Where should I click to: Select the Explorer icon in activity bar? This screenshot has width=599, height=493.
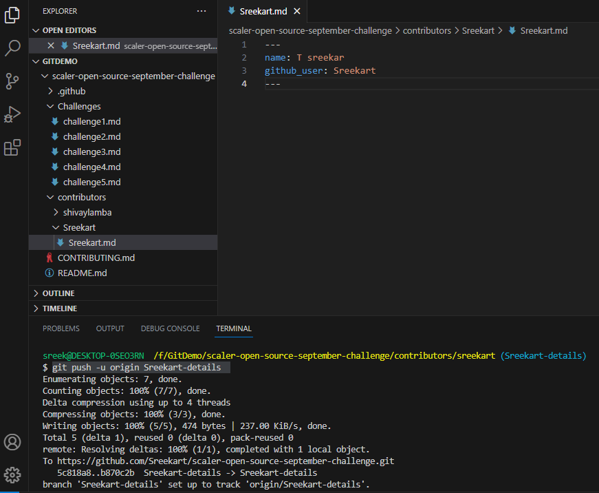coord(12,15)
